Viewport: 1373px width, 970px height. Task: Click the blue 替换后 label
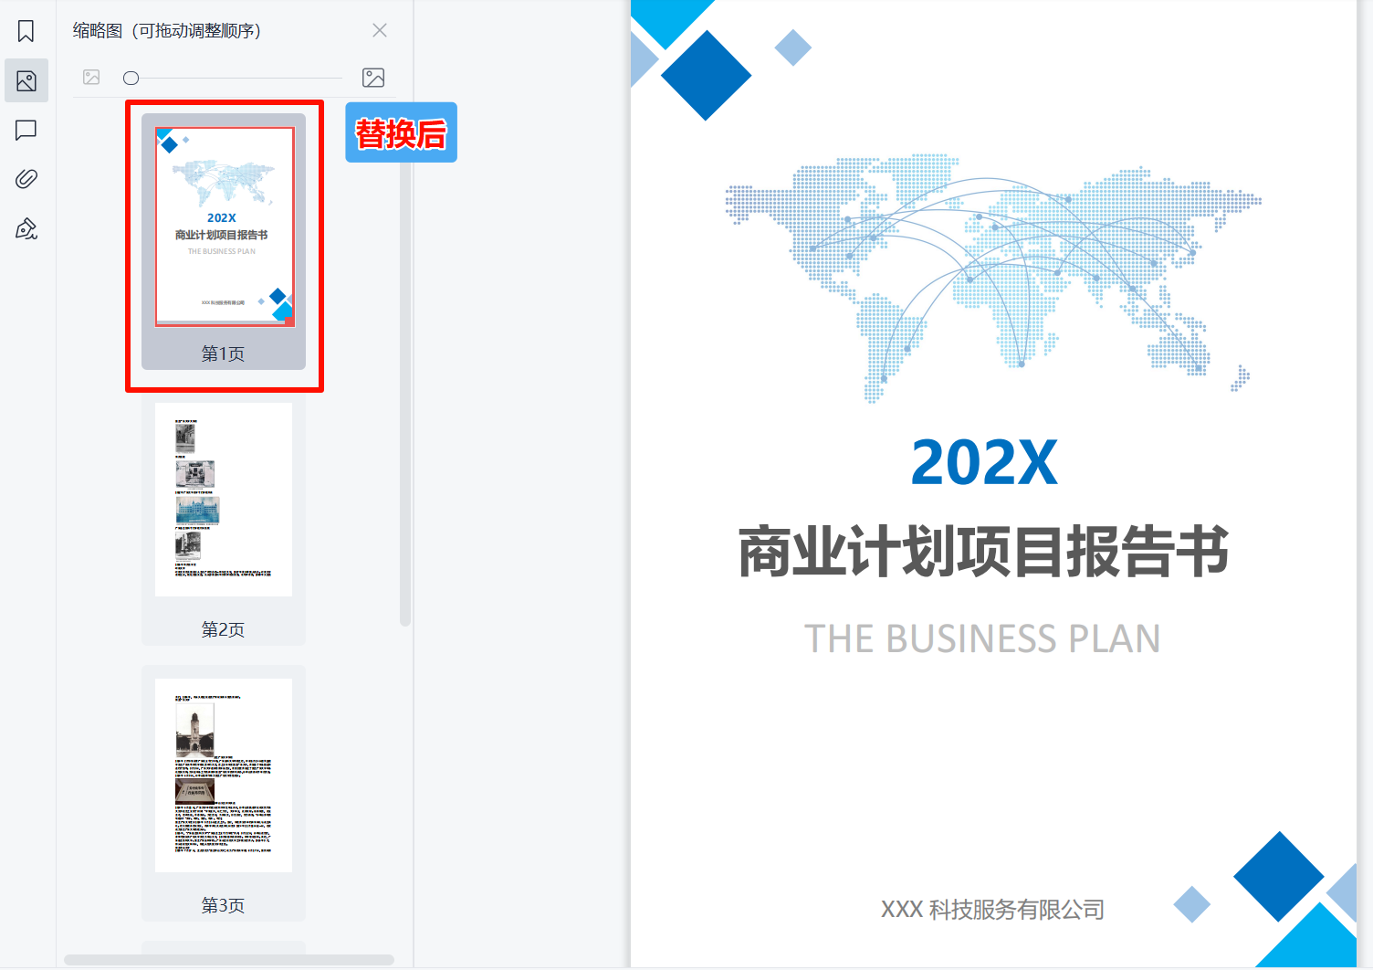tap(401, 133)
